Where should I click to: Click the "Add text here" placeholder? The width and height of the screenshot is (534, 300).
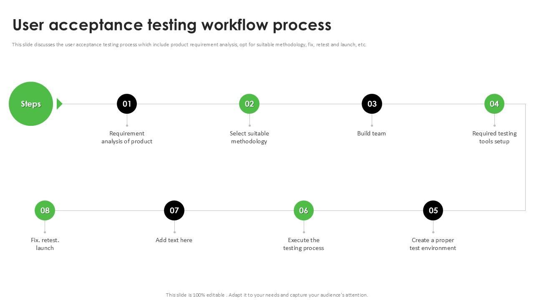[174, 240]
